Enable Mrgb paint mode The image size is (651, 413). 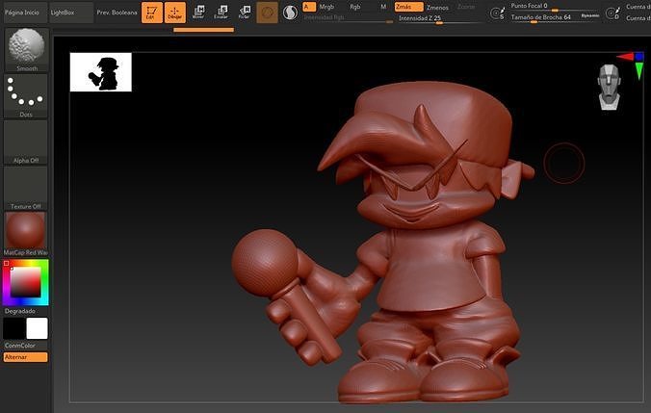[x=326, y=7]
